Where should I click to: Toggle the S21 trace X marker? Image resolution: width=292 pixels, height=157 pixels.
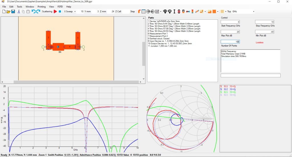pyautogui.click(x=221, y=92)
